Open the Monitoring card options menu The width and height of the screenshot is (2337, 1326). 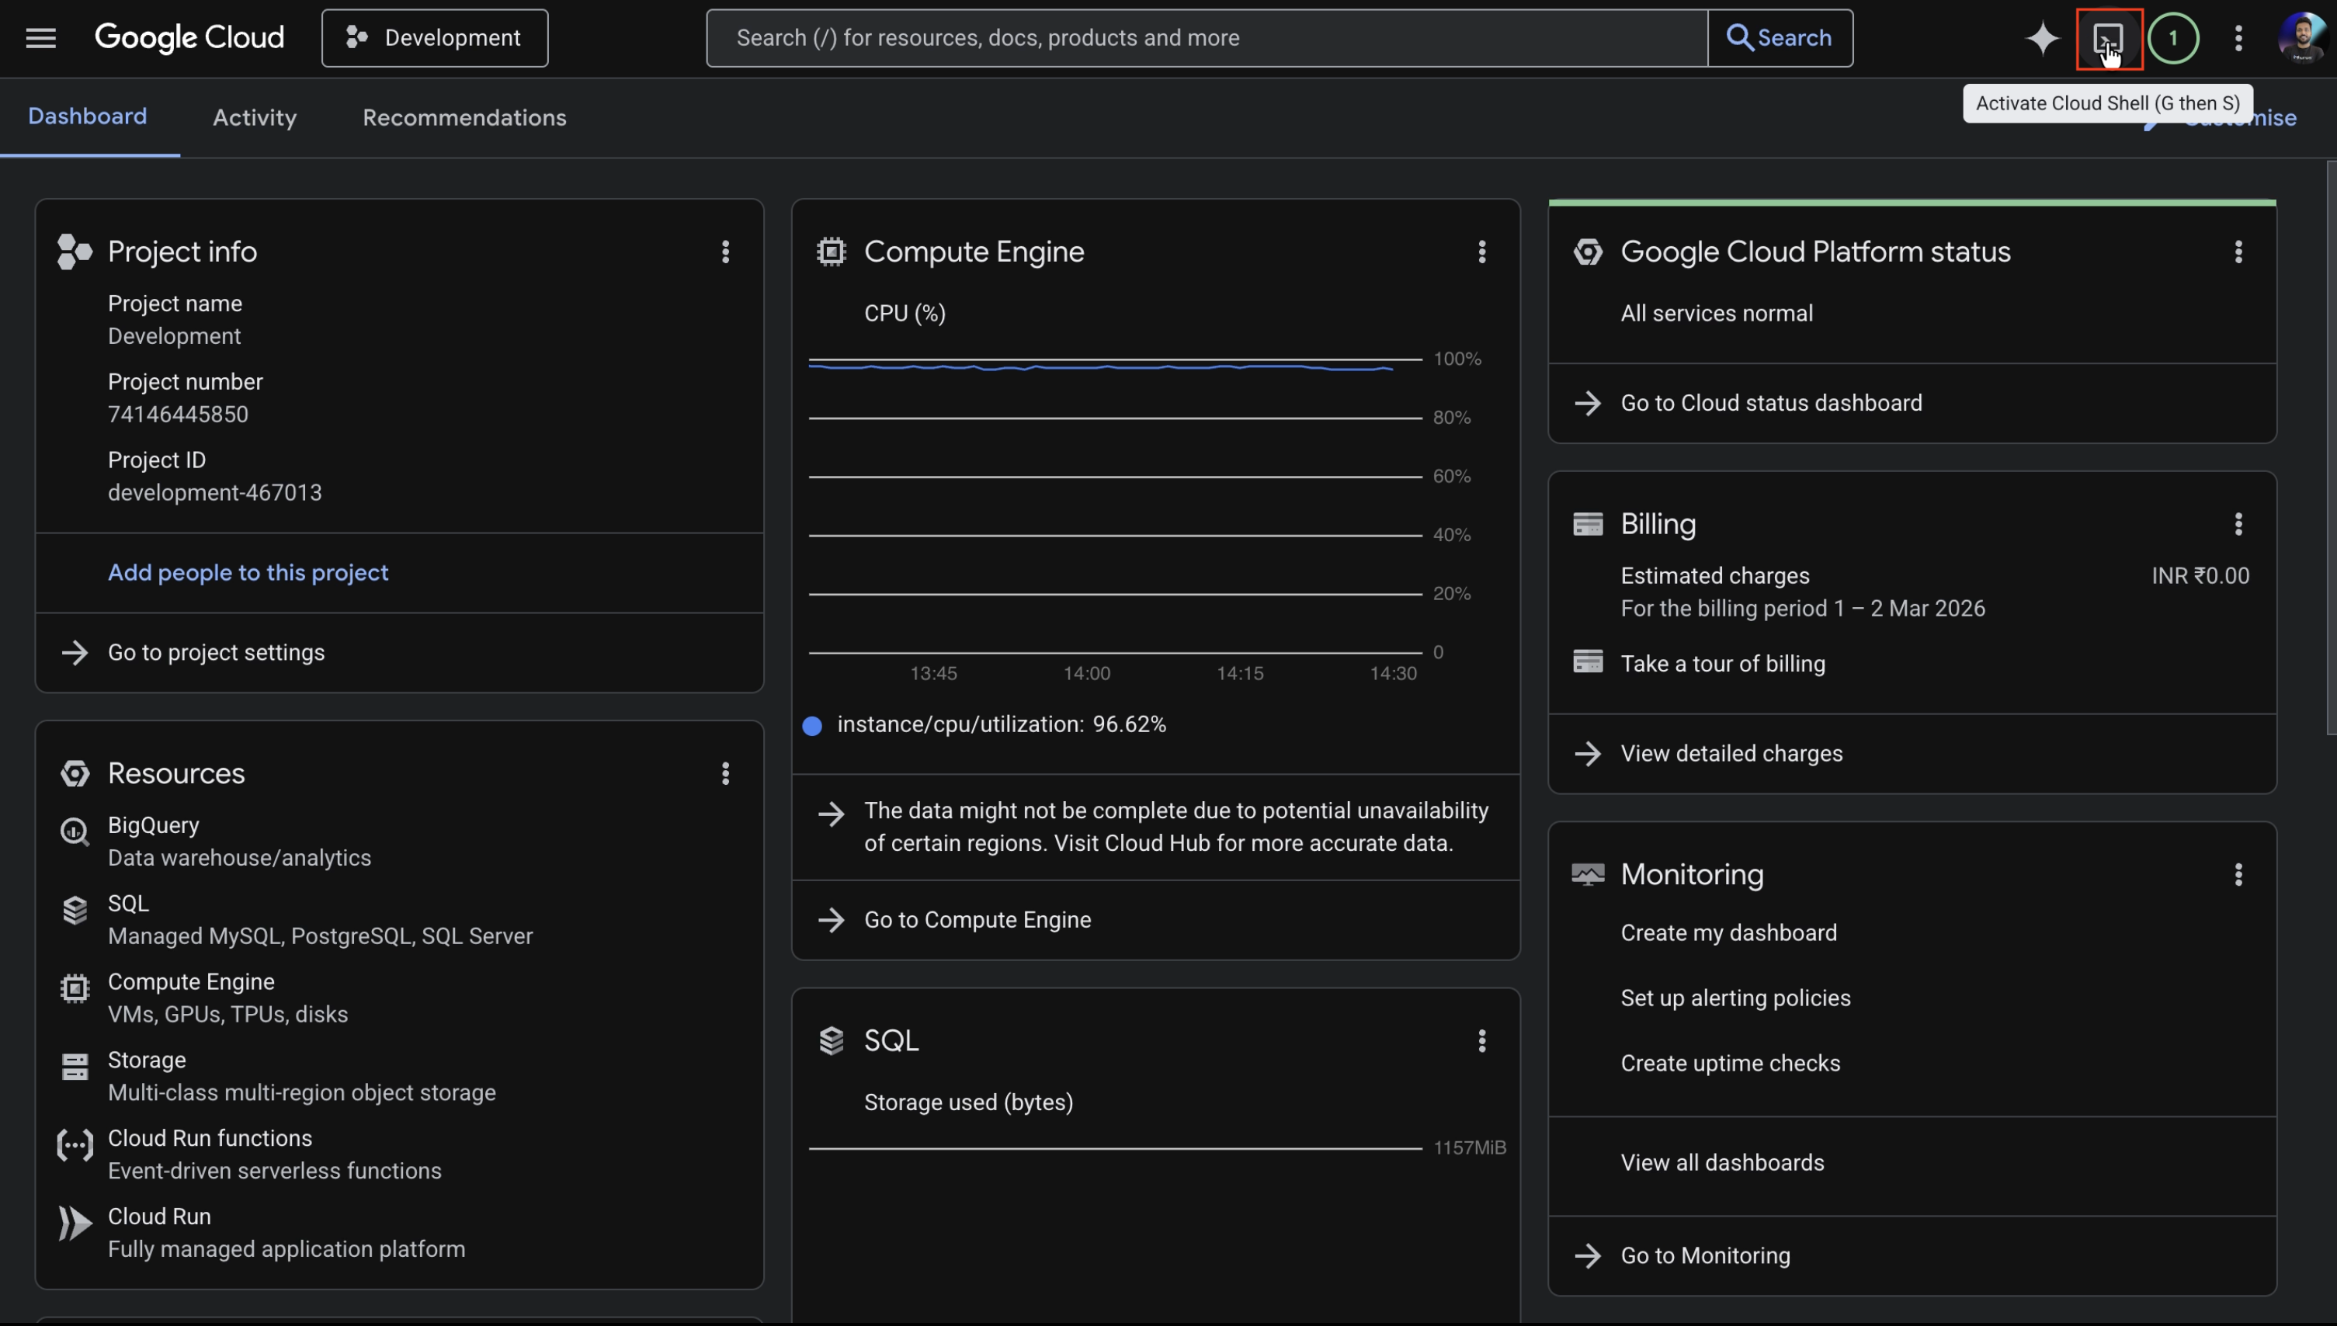pos(2238,874)
